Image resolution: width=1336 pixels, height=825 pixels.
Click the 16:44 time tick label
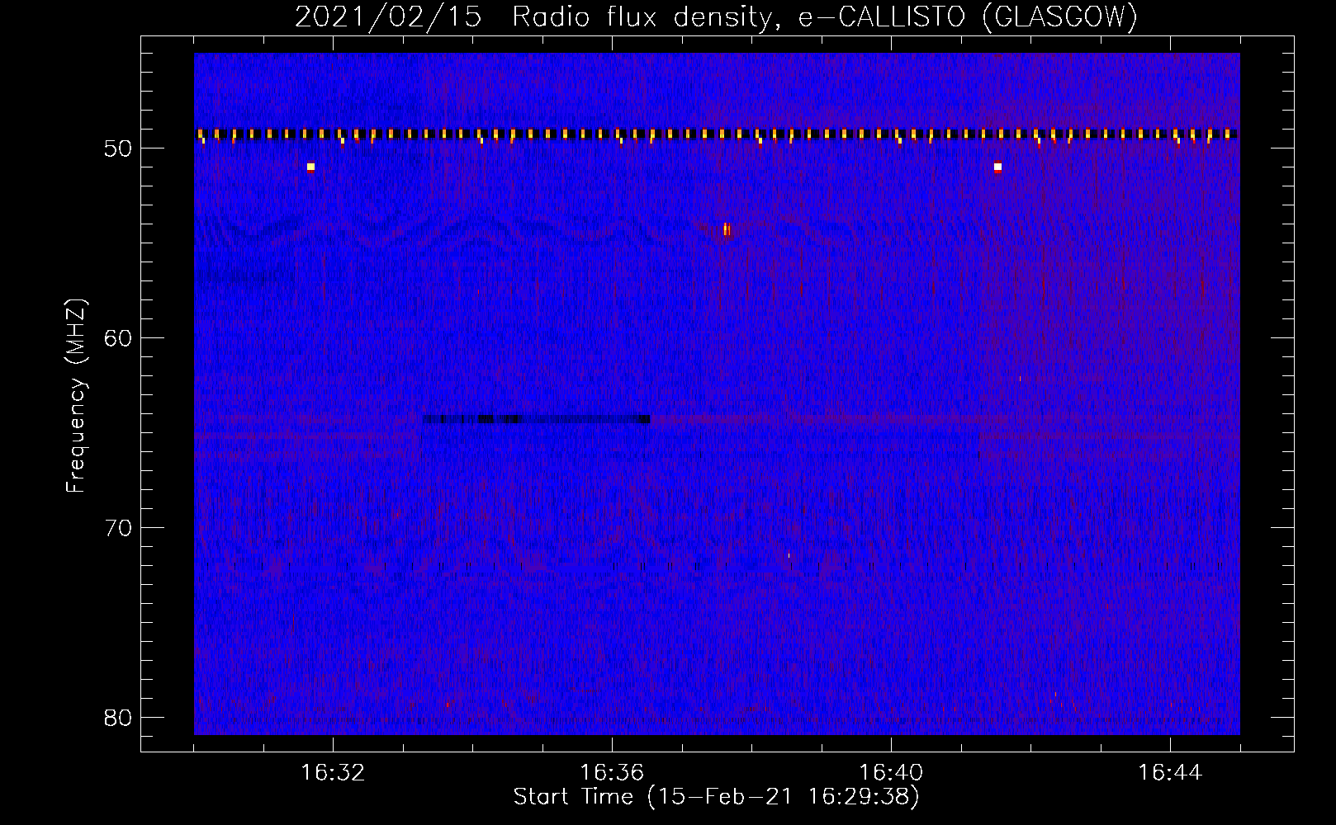coord(1170,773)
